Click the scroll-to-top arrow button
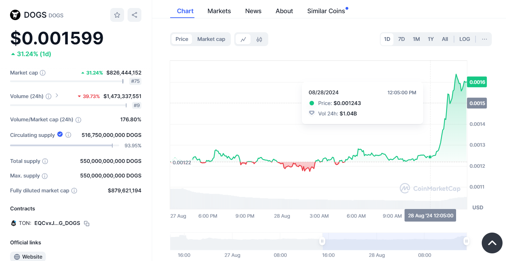The height and width of the screenshot is (261, 506). 492,243
